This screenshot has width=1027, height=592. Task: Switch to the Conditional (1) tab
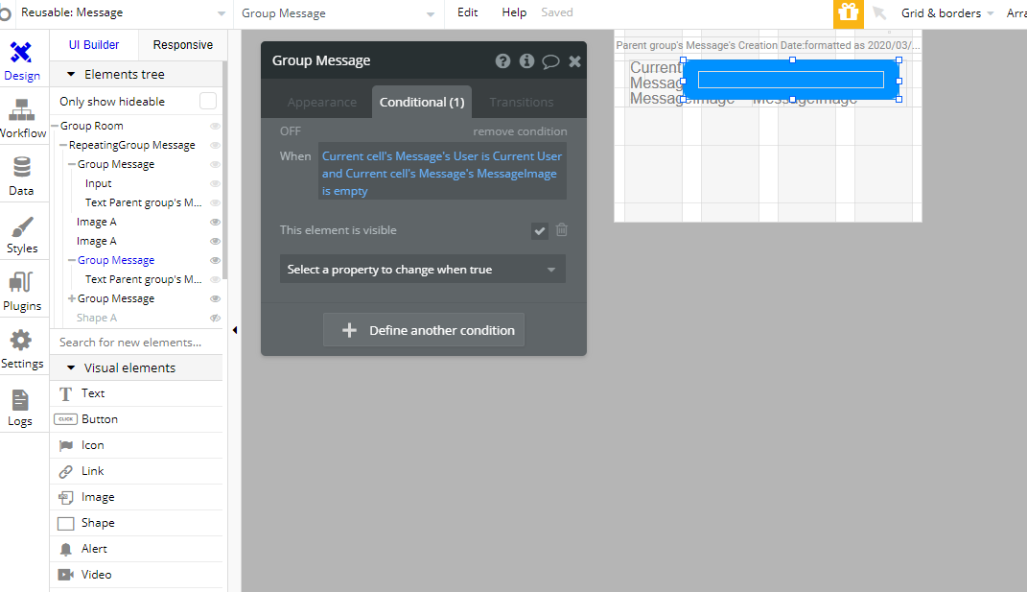422,103
